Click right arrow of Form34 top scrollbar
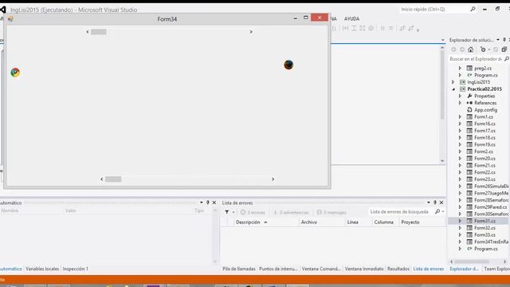 coord(251,32)
